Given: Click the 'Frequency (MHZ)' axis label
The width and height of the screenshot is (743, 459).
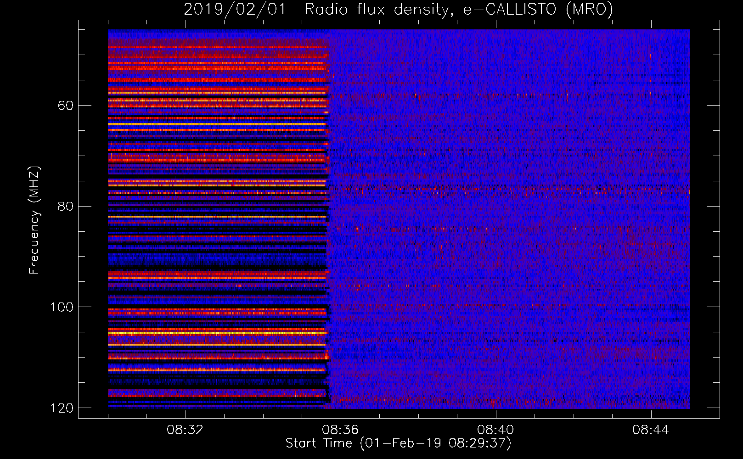Looking at the screenshot, I should [34, 220].
